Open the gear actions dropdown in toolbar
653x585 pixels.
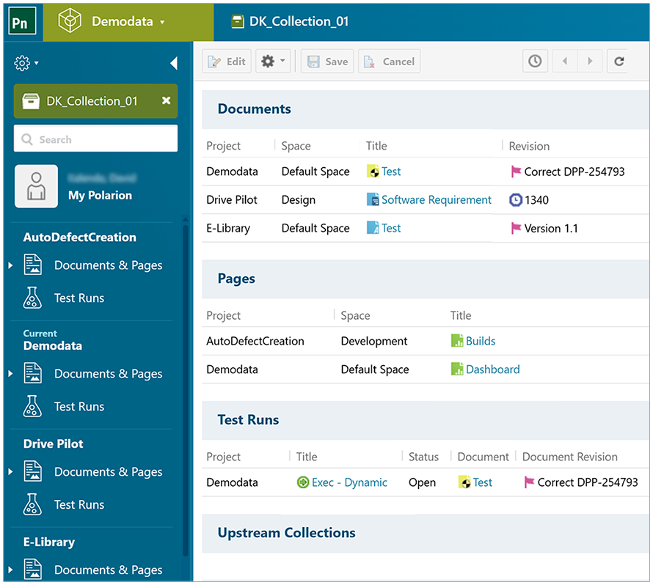[x=273, y=61]
